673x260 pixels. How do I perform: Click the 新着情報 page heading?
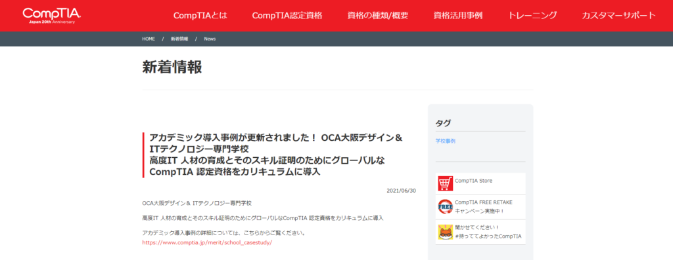pyautogui.click(x=172, y=67)
